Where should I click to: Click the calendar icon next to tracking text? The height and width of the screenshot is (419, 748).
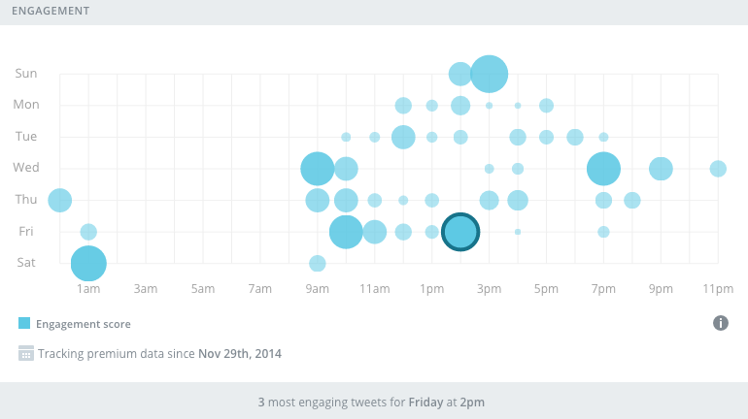click(26, 353)
